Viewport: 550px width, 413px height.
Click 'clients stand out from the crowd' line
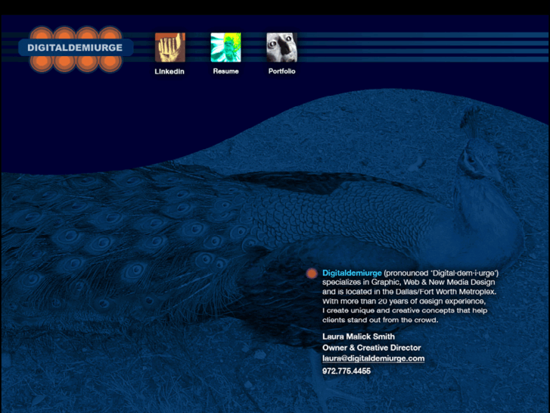(381, 321)
